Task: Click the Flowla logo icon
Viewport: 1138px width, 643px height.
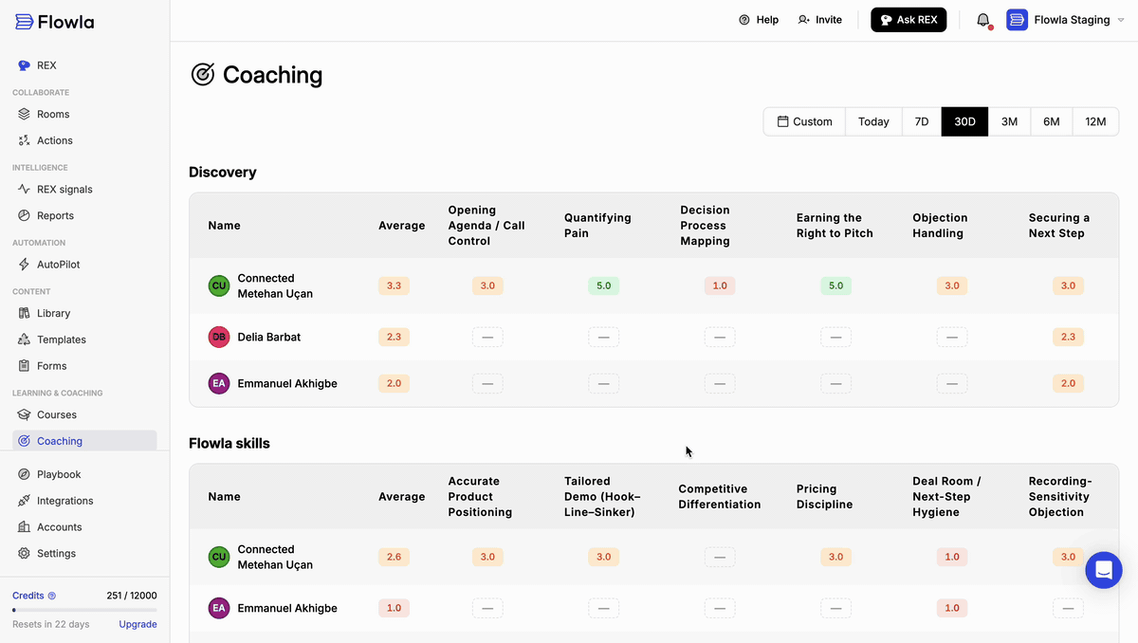Action: click(x=25, y=22)
